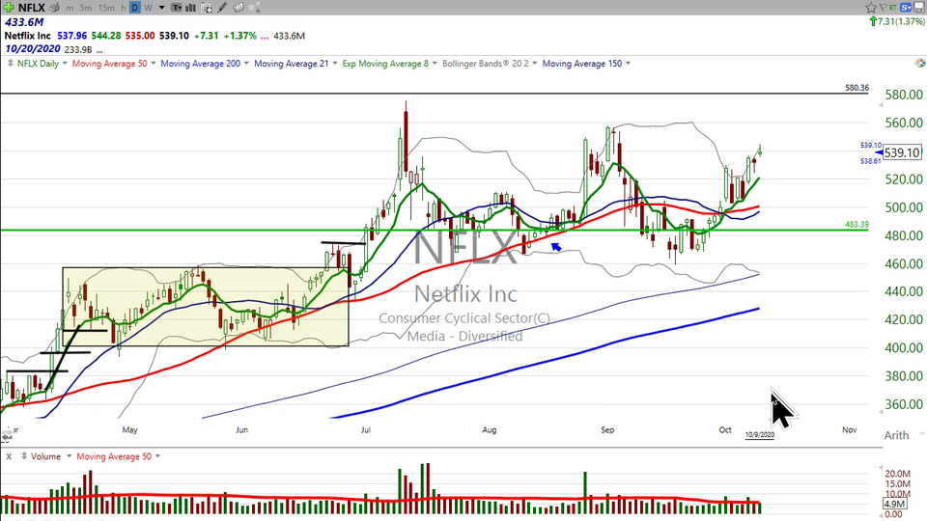Click the notes icon in toolbar
This screenshot has width=927, height=521.
pyautogui.click(x=239, y=8)
